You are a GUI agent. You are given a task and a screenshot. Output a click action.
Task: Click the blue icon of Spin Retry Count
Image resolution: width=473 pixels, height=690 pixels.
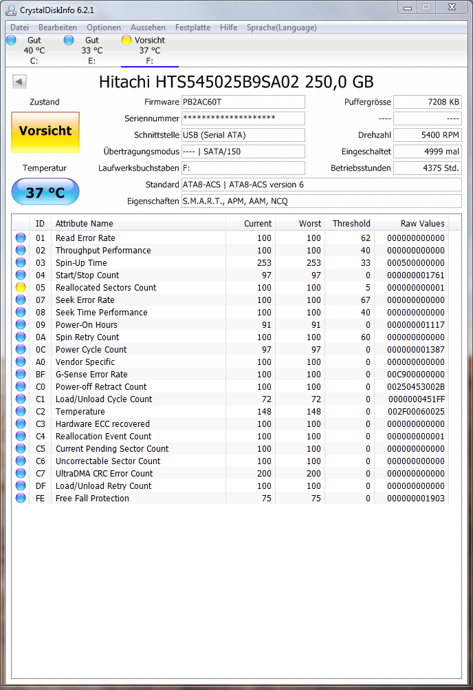point(21,337)
